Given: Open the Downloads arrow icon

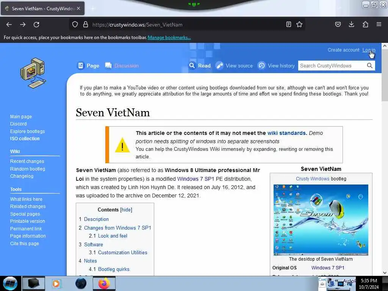Looking at the screenshot, I should click(x=351, y=25).
